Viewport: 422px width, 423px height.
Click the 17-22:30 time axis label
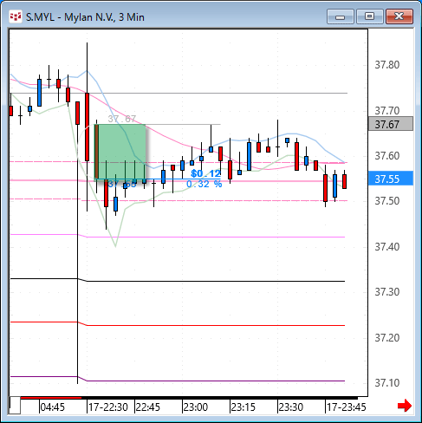coord(108,407)
